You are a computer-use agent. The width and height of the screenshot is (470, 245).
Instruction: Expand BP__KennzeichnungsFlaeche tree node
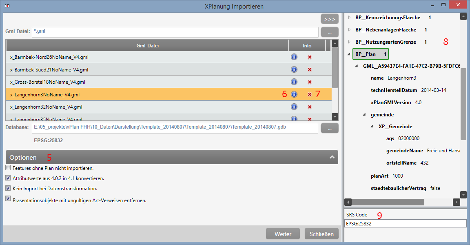tap(349, 18)
